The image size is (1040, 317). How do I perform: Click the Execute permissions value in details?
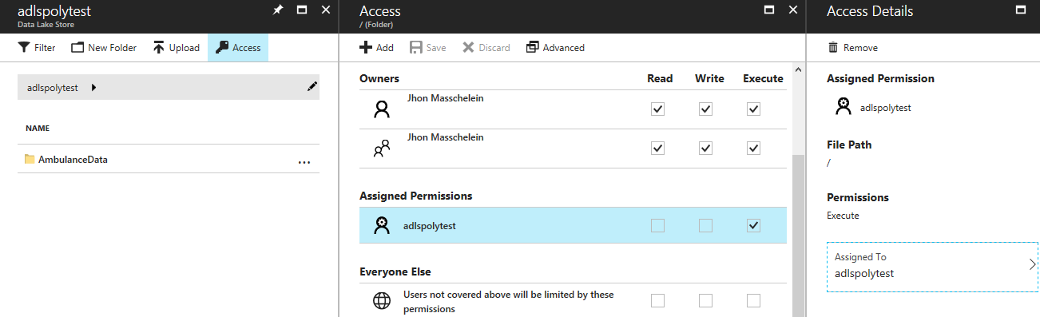click(843, 216)
